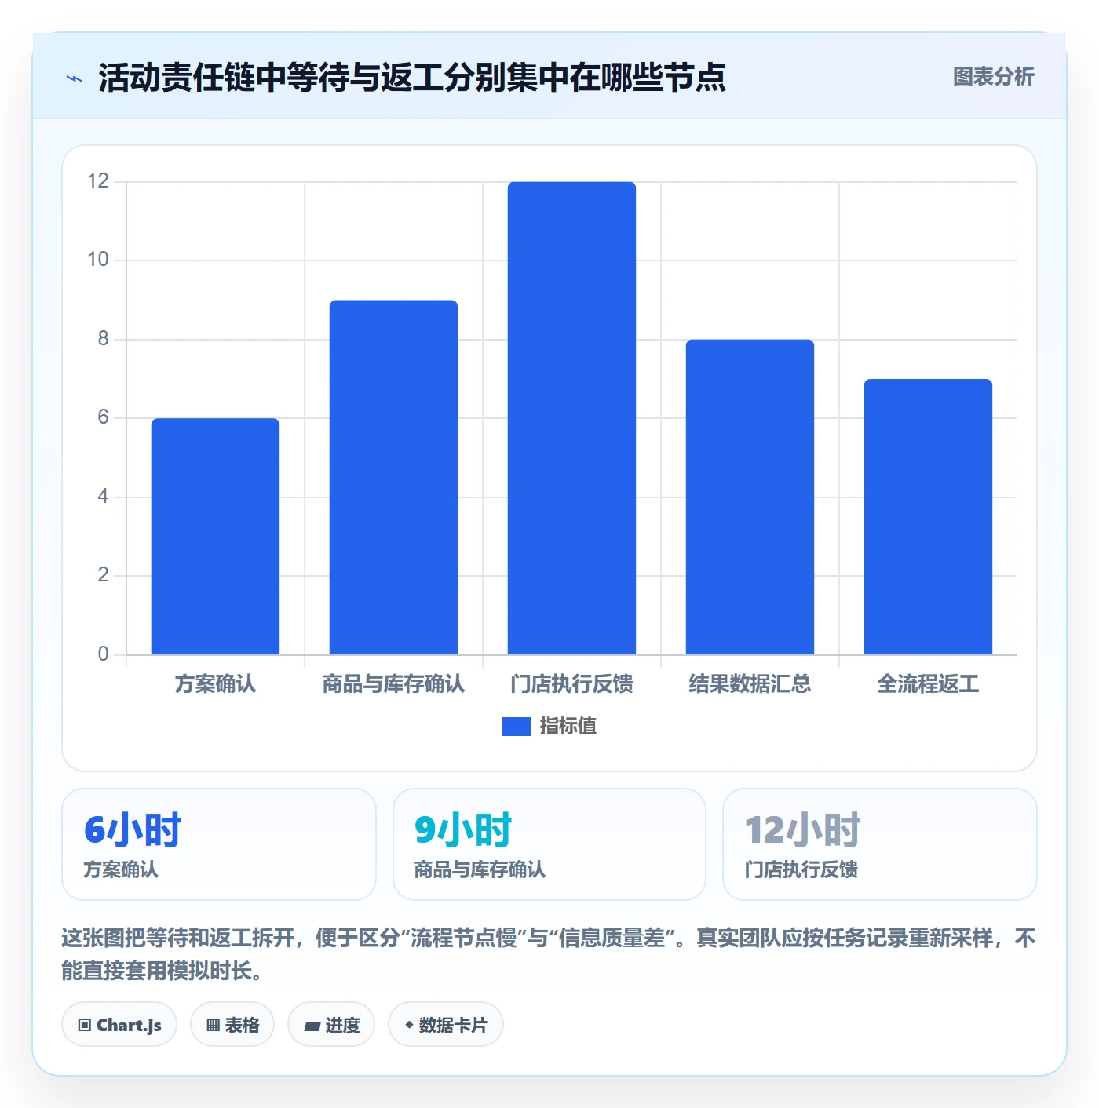The width and height of the screenshot is (1099, 1108).
Task: Click the 方案确认 bar in chart
Action: [215, 536]
